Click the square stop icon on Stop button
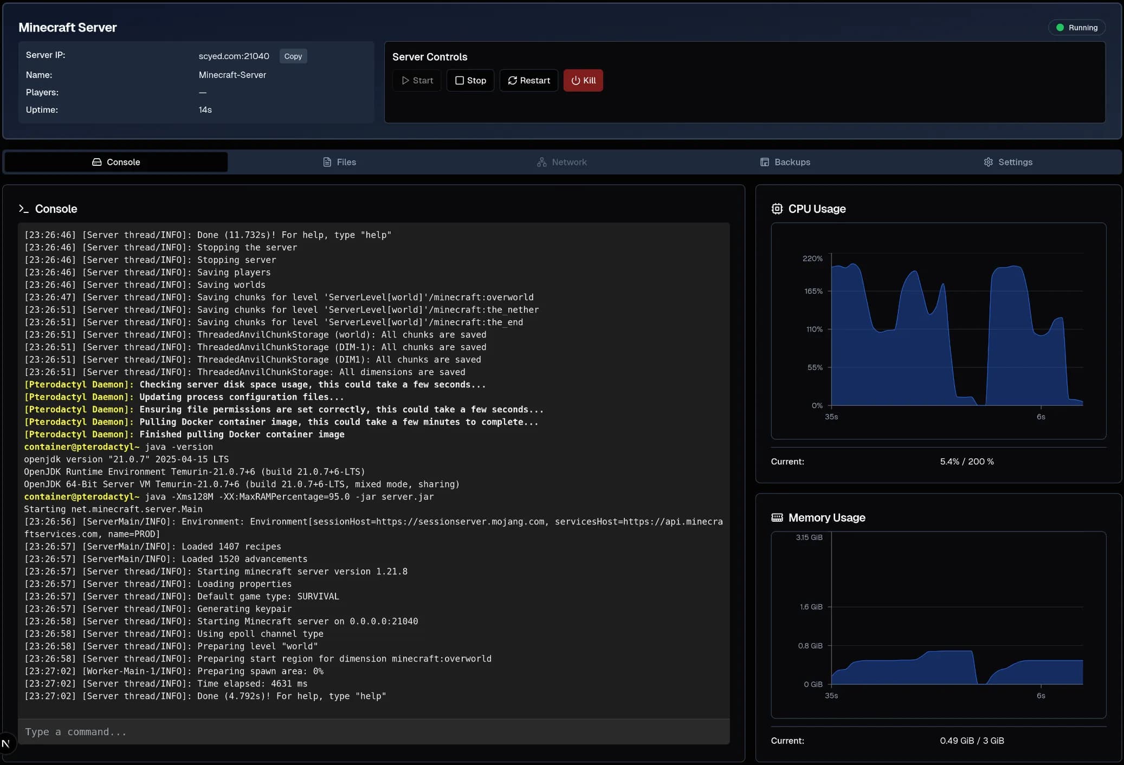Screen dimensions: 1124x765 pos(460,80)
